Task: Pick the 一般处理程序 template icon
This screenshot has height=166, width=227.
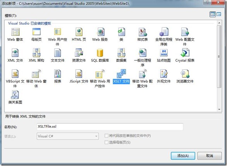Action: click(x=143, y=53)
